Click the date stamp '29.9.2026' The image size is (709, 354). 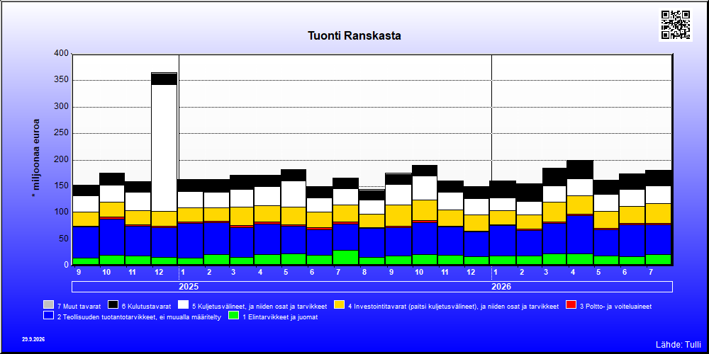pyautogui.click(x=33, y=339)
